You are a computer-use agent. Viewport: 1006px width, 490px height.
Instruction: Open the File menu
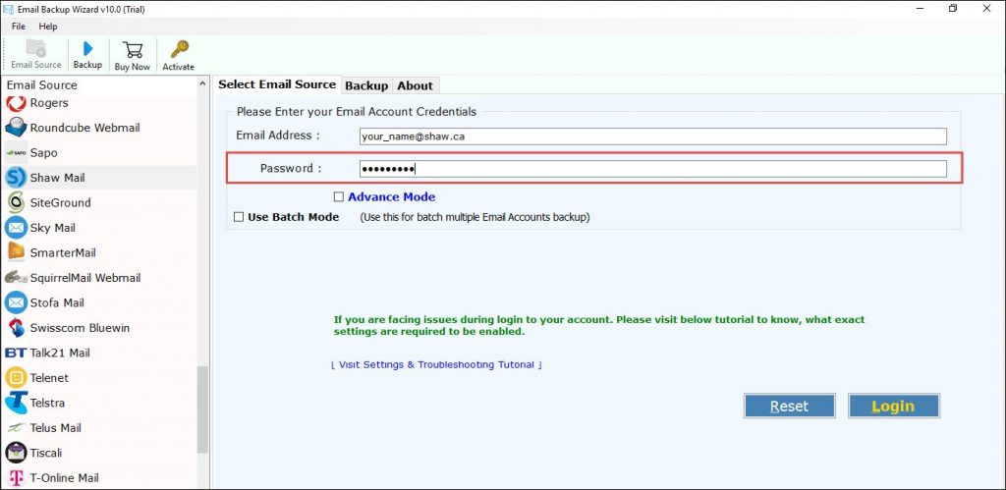[19, 27]
